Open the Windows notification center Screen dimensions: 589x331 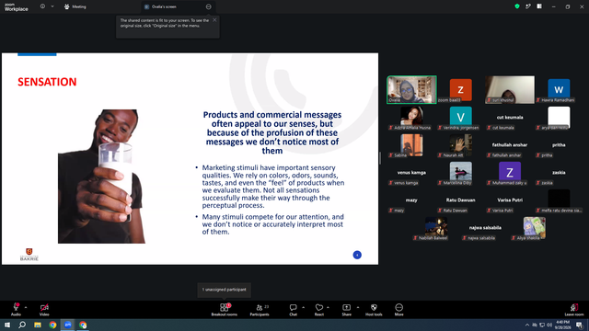pyautogui.click(x=580, y=325)
